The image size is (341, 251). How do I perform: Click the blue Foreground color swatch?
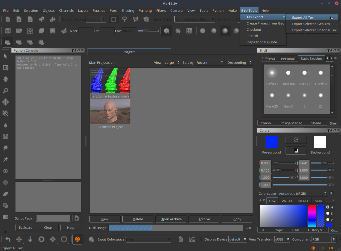pos(272,142)
